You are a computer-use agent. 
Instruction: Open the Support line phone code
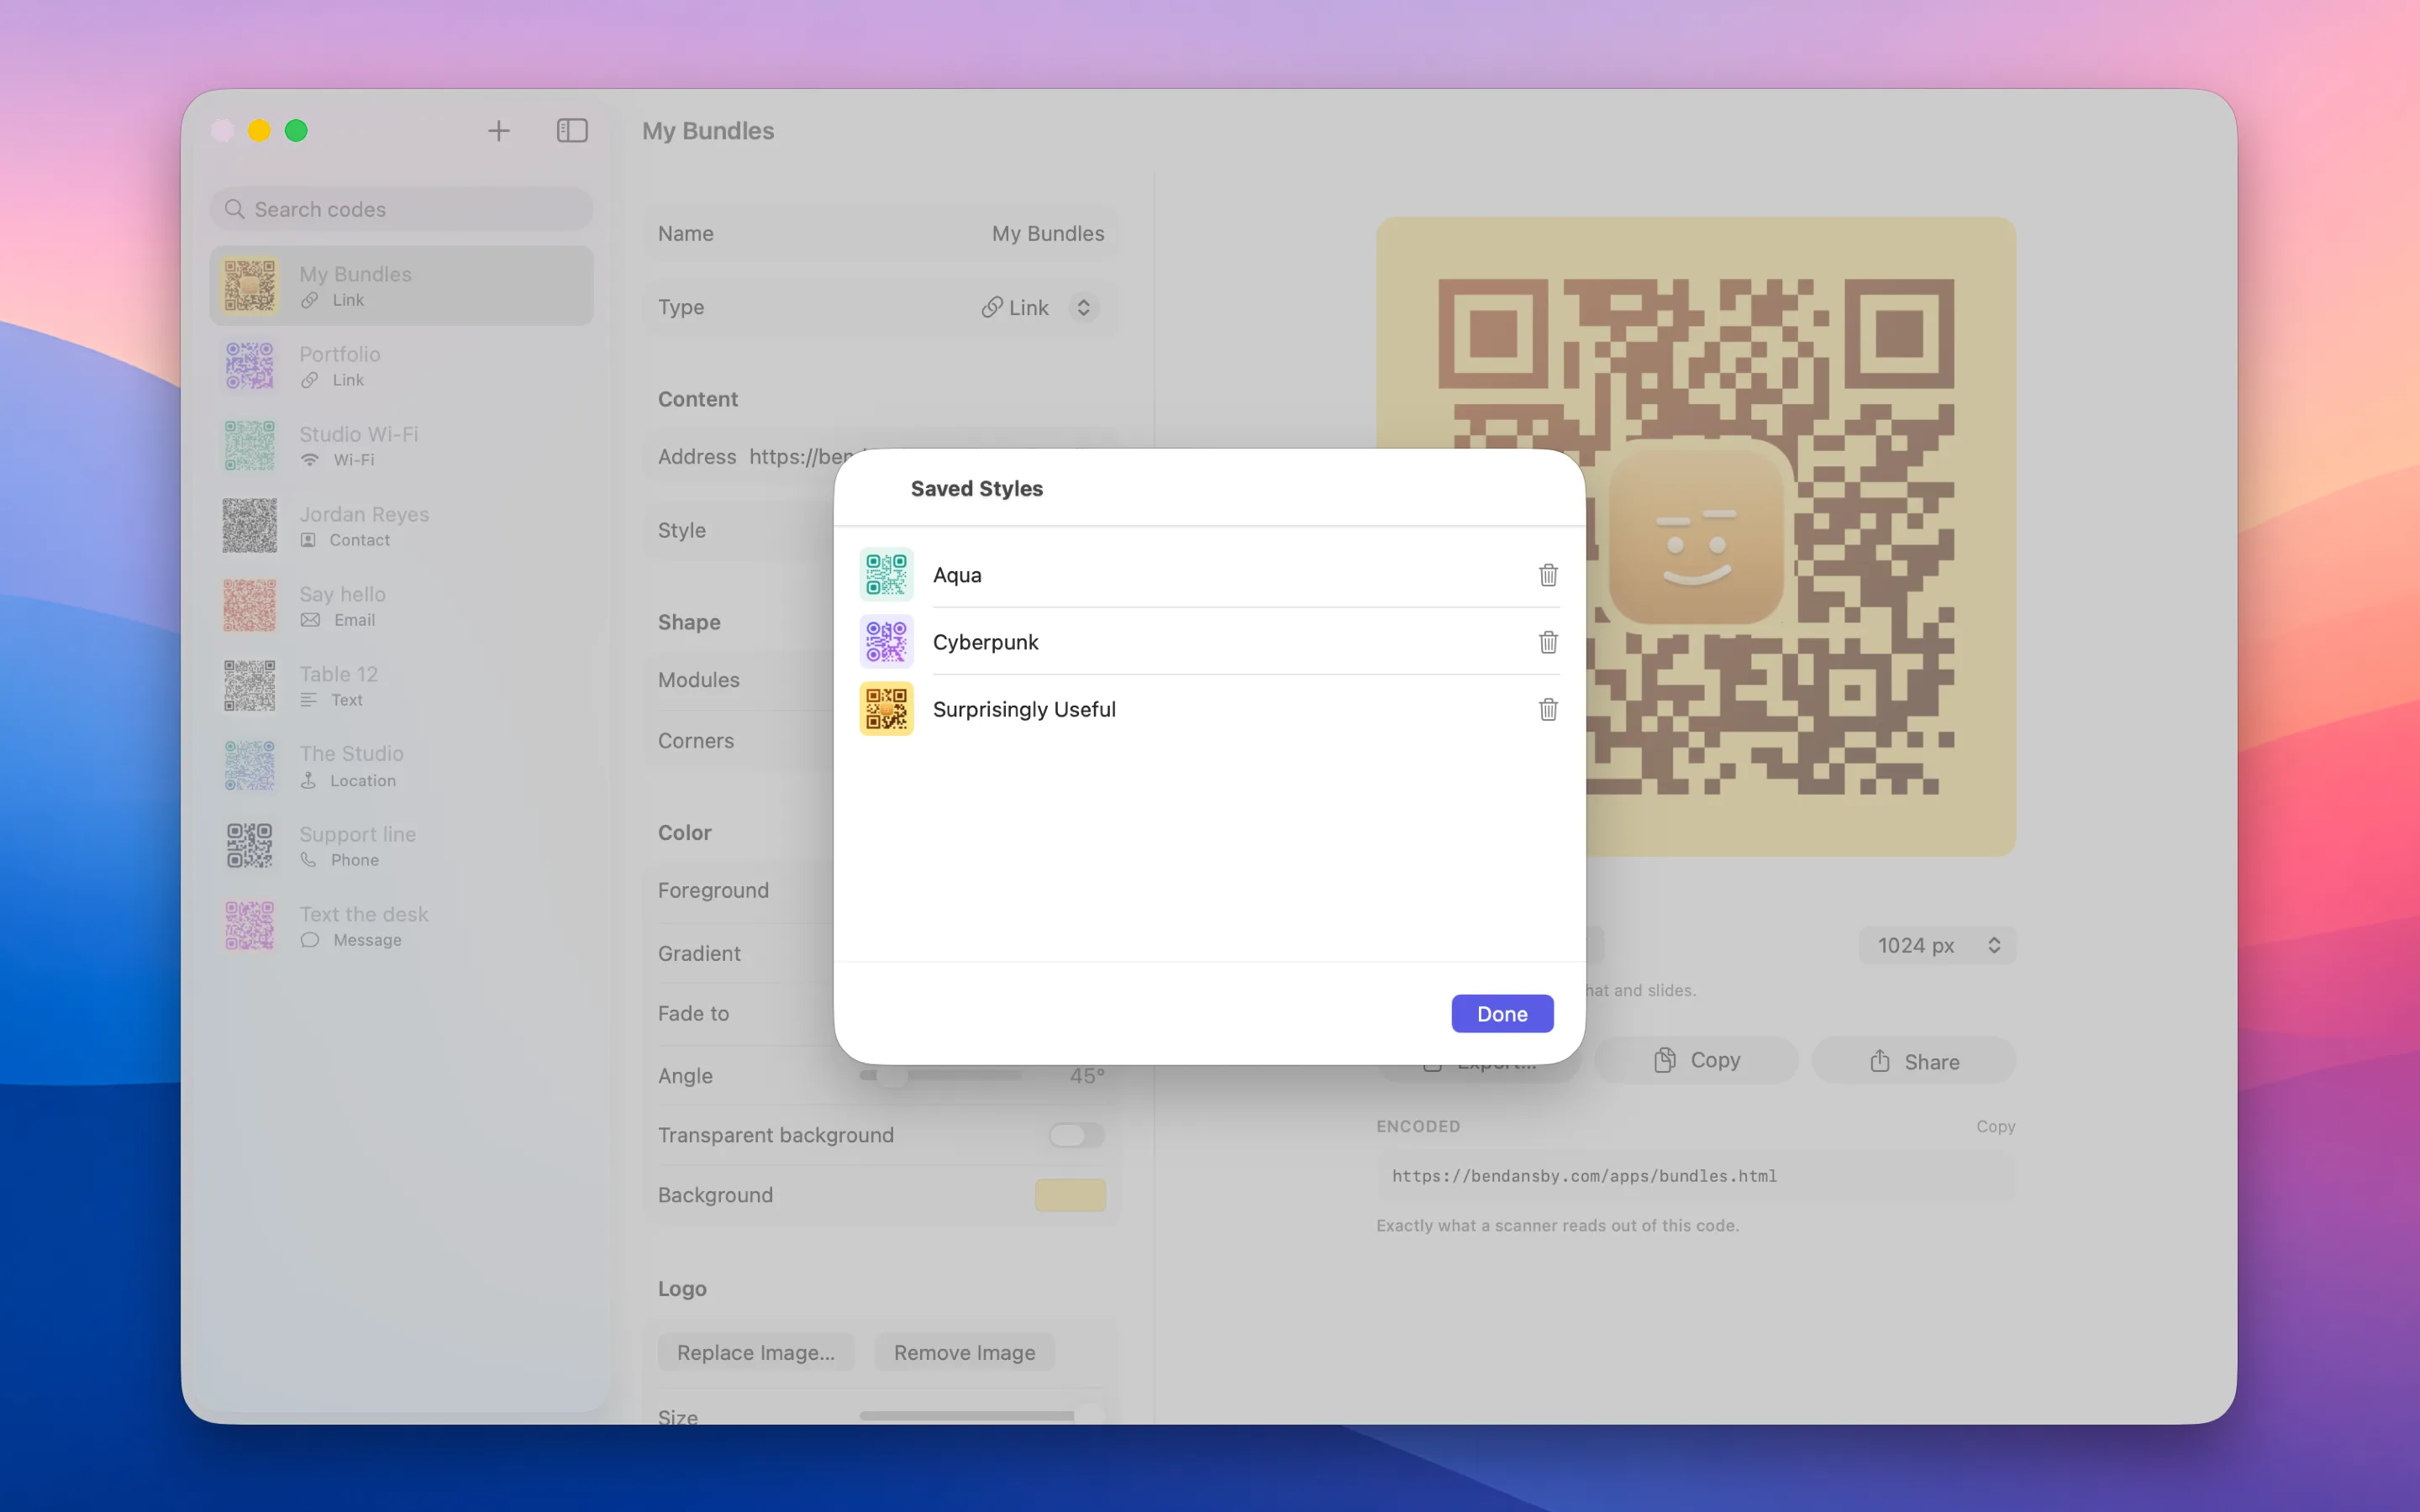[401, 846]
